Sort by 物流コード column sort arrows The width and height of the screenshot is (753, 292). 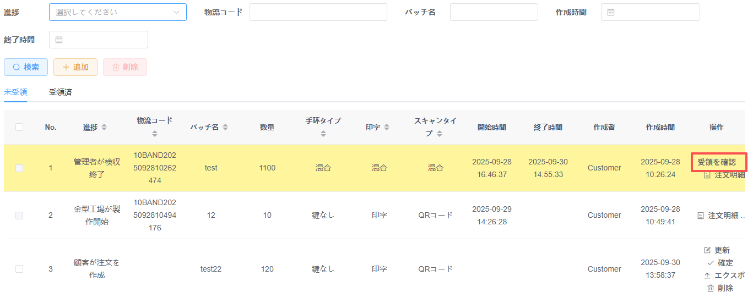(155, 134)
